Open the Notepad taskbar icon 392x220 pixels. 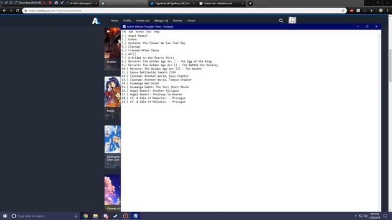click(135, 216)
